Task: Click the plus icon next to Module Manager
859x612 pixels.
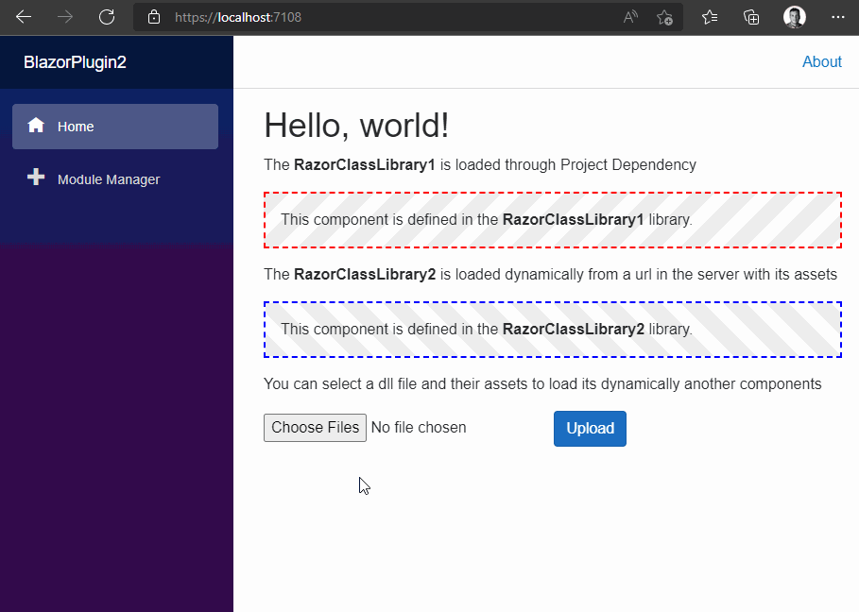Action: click(35, 177)
